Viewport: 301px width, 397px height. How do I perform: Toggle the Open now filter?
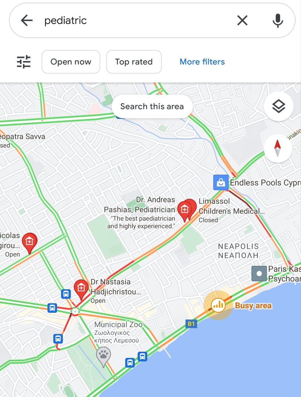pos(71,62)
